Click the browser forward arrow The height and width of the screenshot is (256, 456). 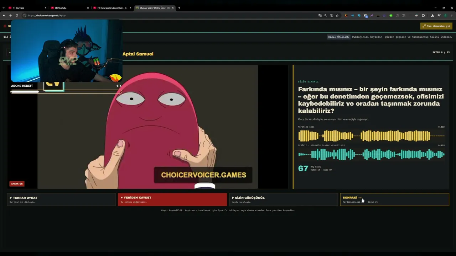tap(10, 15)
